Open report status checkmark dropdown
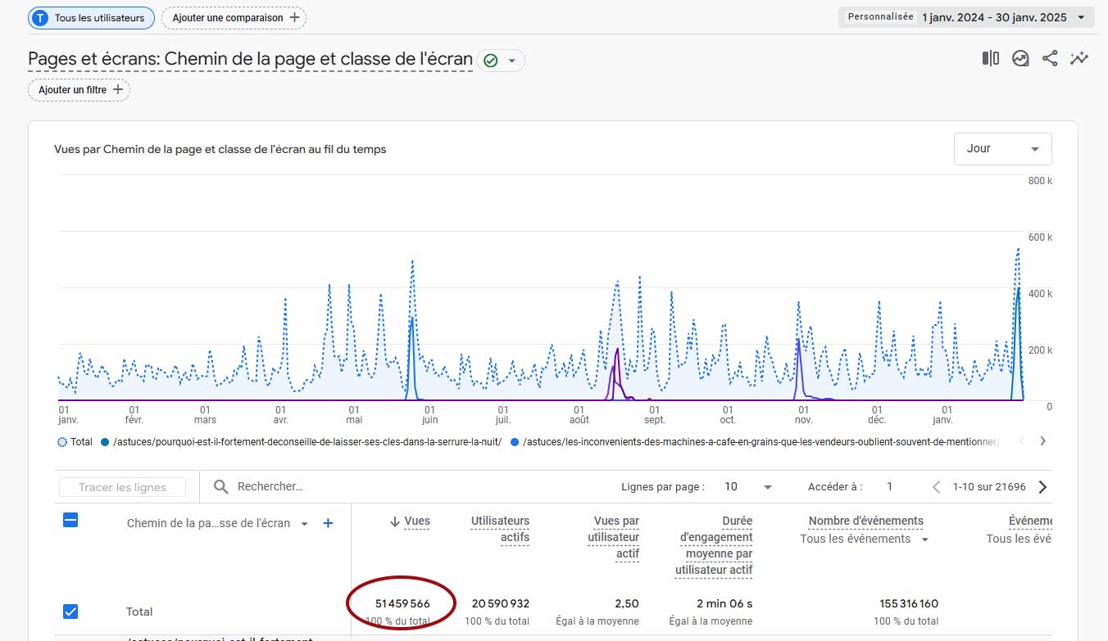The height and width of the screenshot is (641, 1108). (x=512, y=61)
